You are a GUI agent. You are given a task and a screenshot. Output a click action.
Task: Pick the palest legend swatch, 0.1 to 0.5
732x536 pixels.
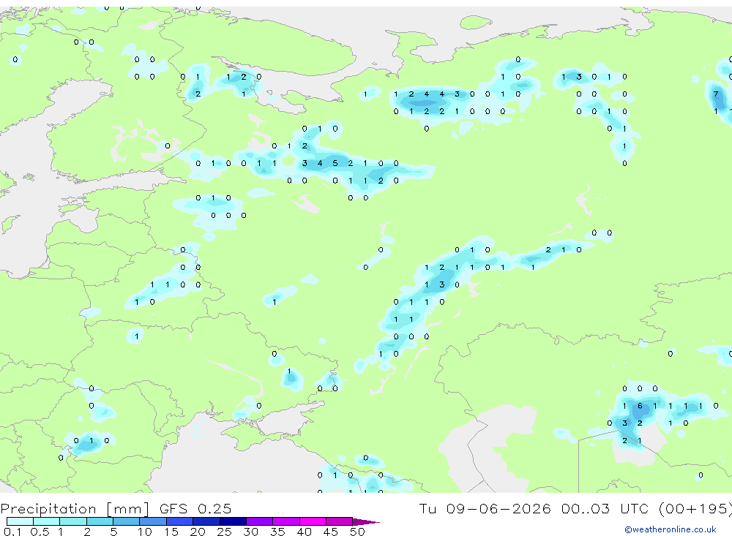pos(20,521)
